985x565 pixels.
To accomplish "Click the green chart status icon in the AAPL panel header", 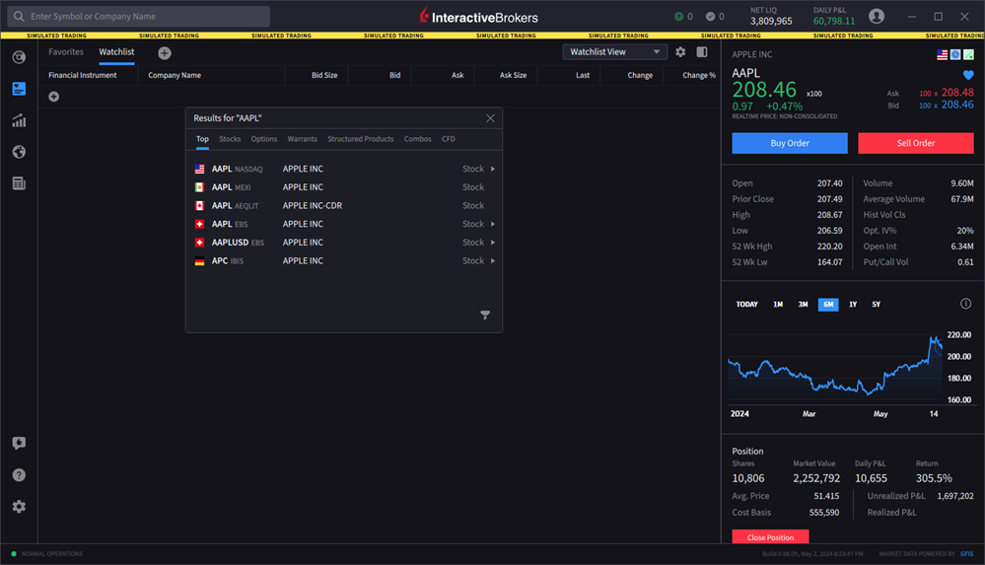I will [968, 54].
